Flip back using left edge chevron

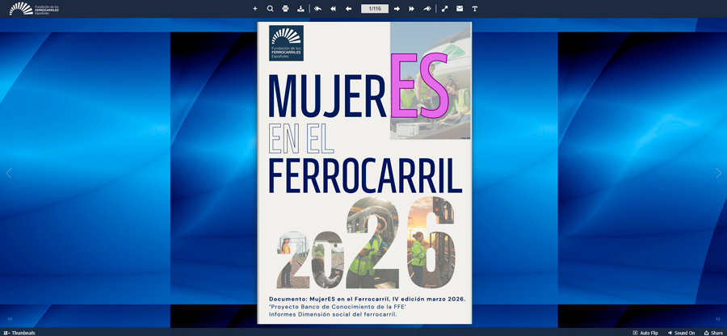click(9, 173)
